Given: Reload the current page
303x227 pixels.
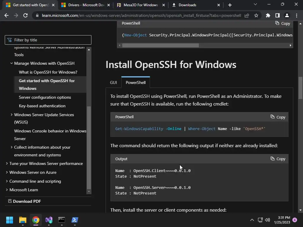Looking at the screenshot, I should (x=25, y=15).
